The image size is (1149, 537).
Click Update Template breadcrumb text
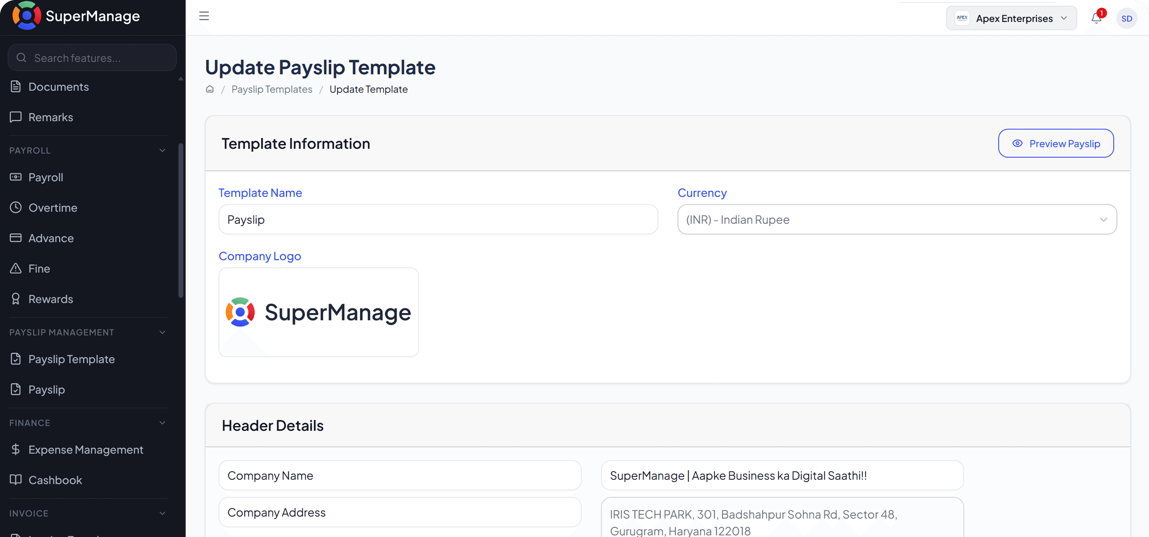[369, 89]
